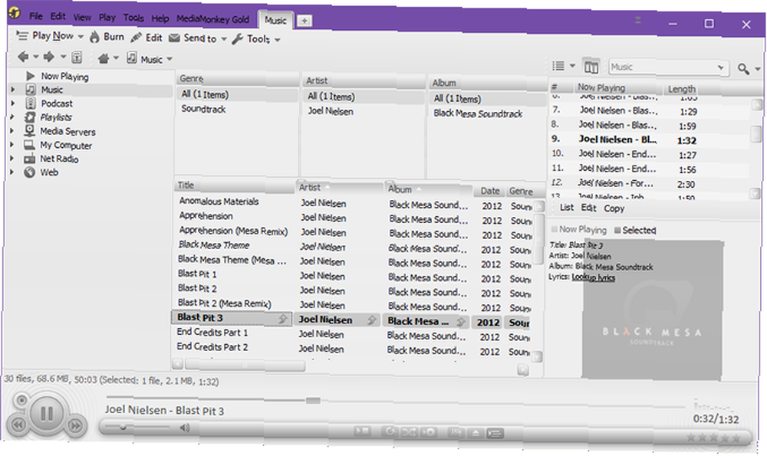Click Copy in the Now Playing toolbar
The width and height of the screenshot is (767, 456).
pyautogui.click(x=614, y=208)
